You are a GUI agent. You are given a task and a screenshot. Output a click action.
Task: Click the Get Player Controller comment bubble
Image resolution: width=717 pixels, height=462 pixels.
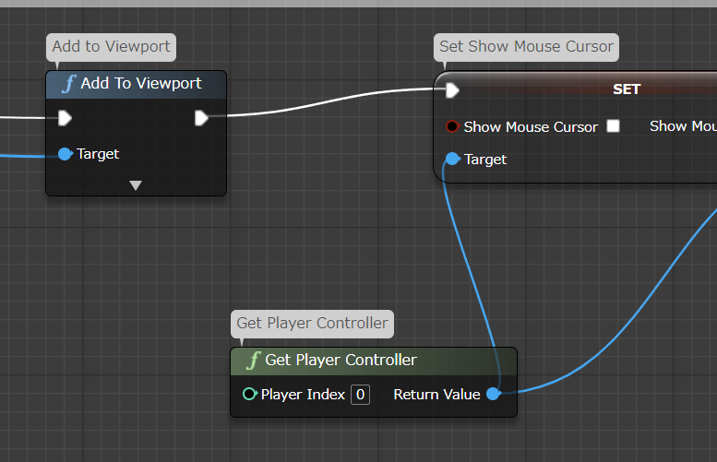tap(312, 324)
